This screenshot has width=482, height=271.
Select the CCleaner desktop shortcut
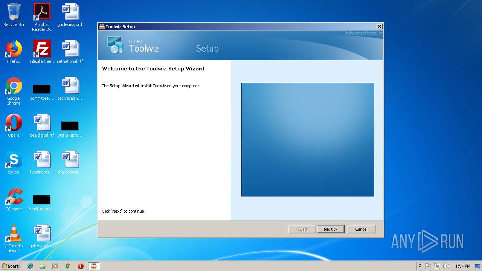pos(14,199)
